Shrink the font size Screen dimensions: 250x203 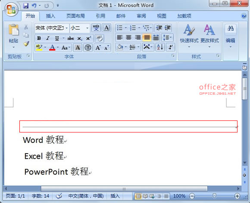coord(106,47)
